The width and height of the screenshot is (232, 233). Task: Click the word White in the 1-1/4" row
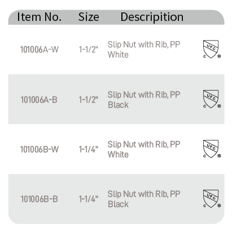point(118,155)
